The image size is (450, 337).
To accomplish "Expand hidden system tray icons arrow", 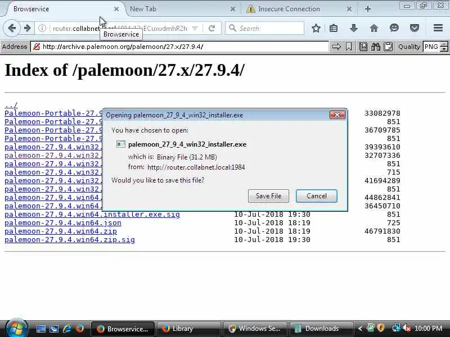I will (x=360, y=329).
